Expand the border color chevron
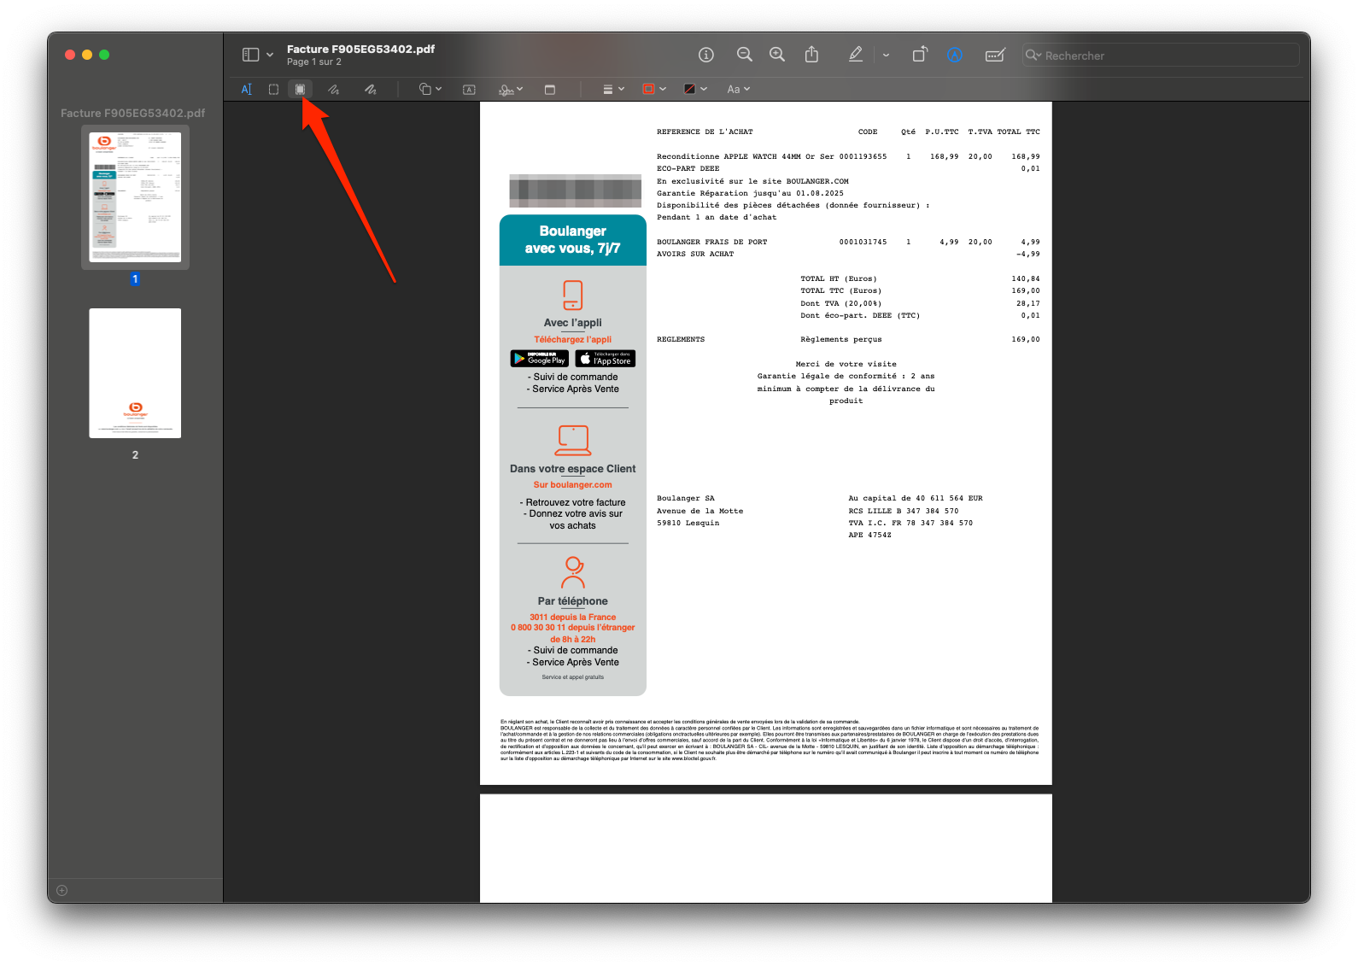The height and width of the screenshot is (966, 1358). pyautogui.click(x=663, y=89)
